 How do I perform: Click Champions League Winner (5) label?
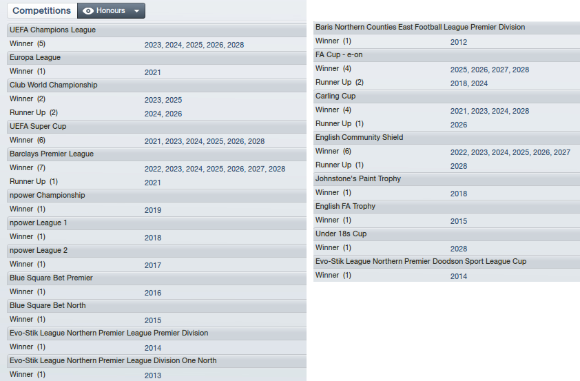pos(28,43)
